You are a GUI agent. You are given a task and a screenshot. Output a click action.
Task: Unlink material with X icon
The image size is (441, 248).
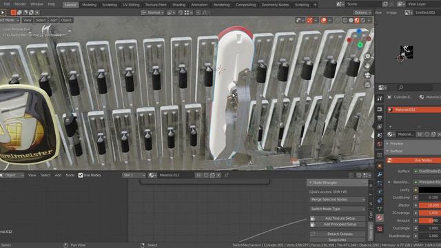pyautogui.click(x=218, y=175)
